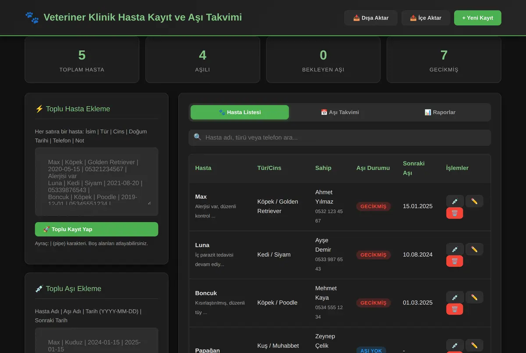Click the date 10.08.2024 in the table
The height and width of the screenshot is (353, 526).
(418, 254)
